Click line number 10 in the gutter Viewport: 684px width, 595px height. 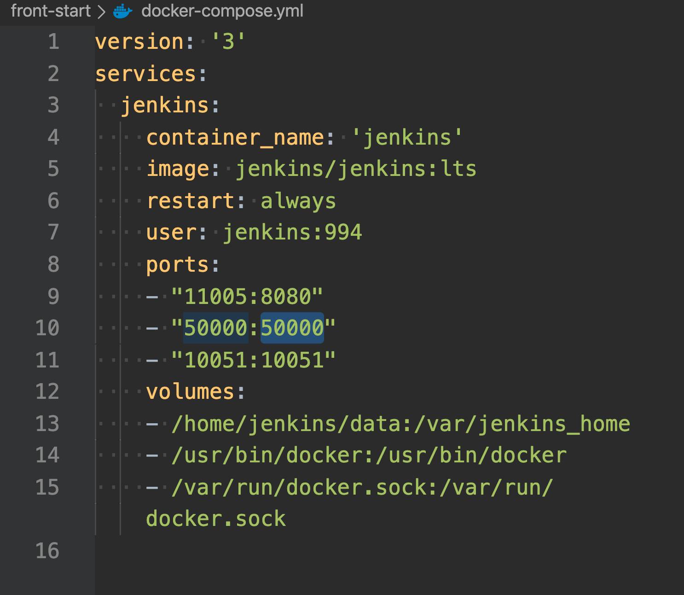[47, 328]
